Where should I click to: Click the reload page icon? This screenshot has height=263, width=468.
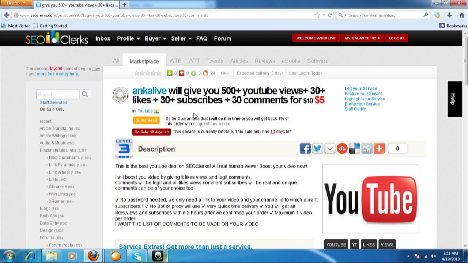[329, 15]
